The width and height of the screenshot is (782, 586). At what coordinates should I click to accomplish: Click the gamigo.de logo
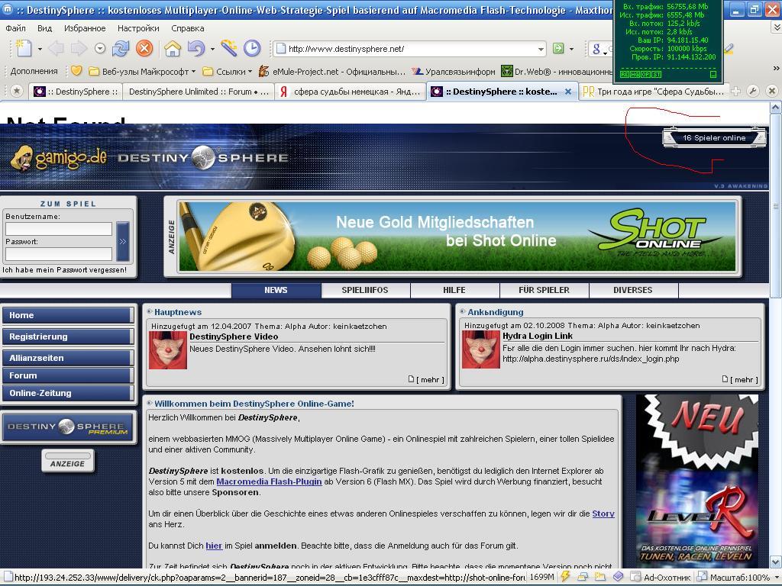(x=58, y=159)
